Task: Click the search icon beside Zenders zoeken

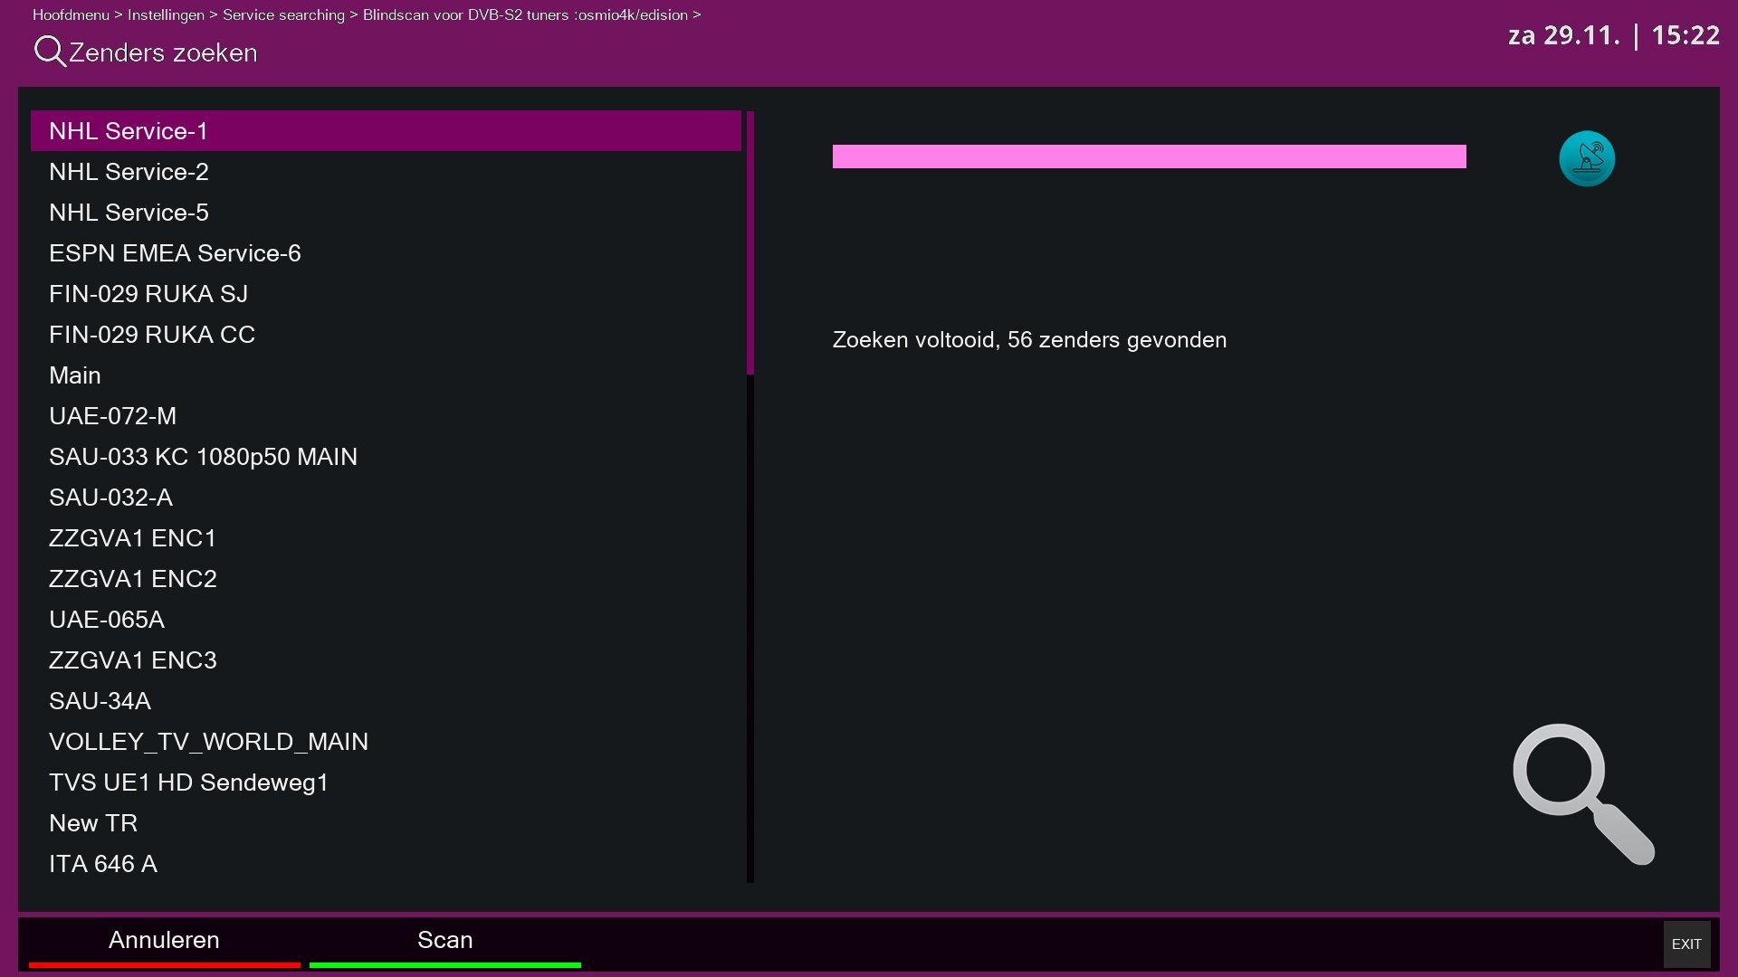Action: click(x=49, y=52)
